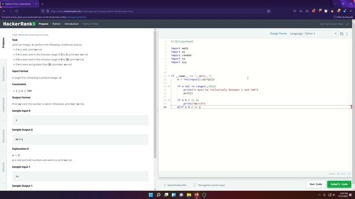Click the sidebar toggle icon in Firefox toolbar
The width and height of the screenshot is (355, 199).
pyautogui.click(x=307, y=11)
